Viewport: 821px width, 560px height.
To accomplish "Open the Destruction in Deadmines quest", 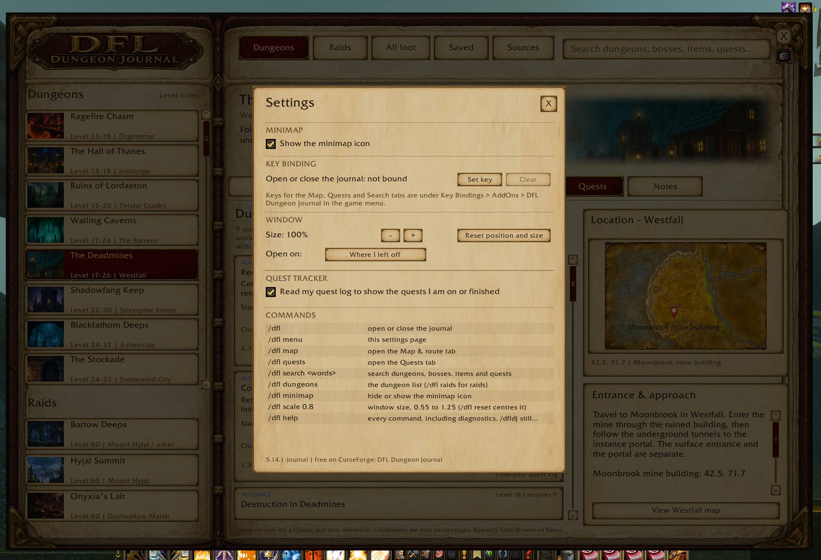I will point(398,504).
